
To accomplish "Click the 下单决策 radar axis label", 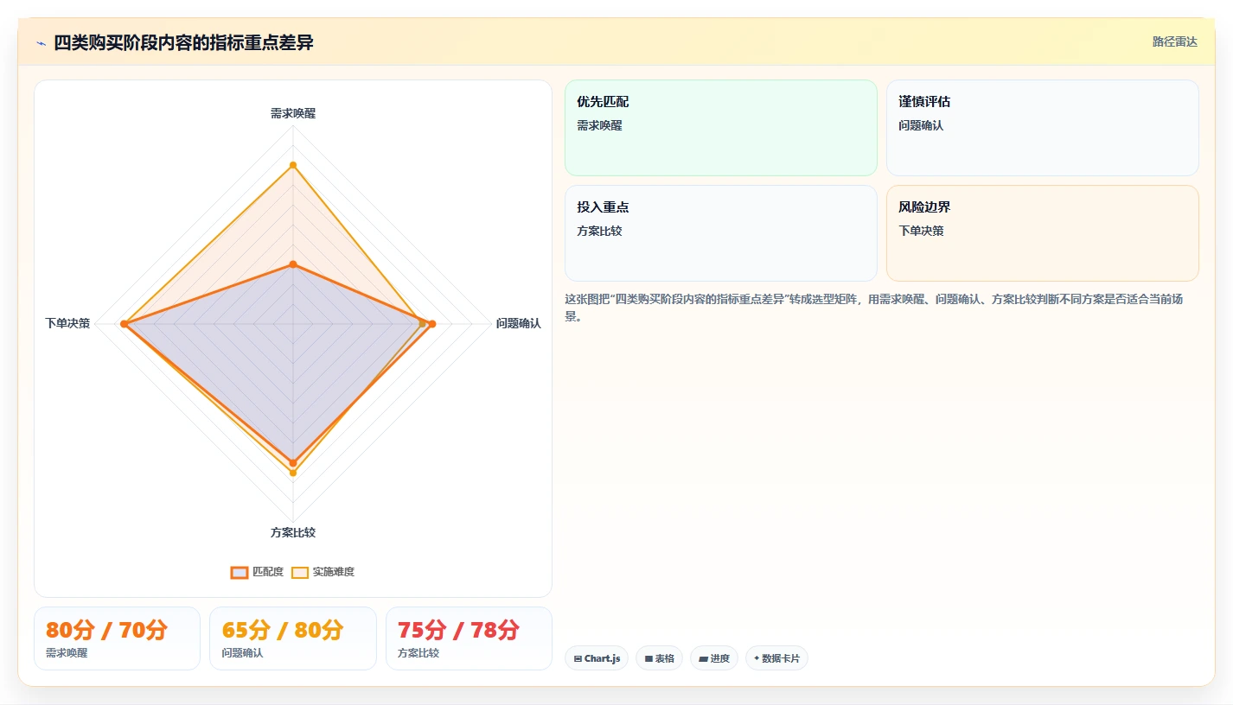I will click(x=67, y=323).
